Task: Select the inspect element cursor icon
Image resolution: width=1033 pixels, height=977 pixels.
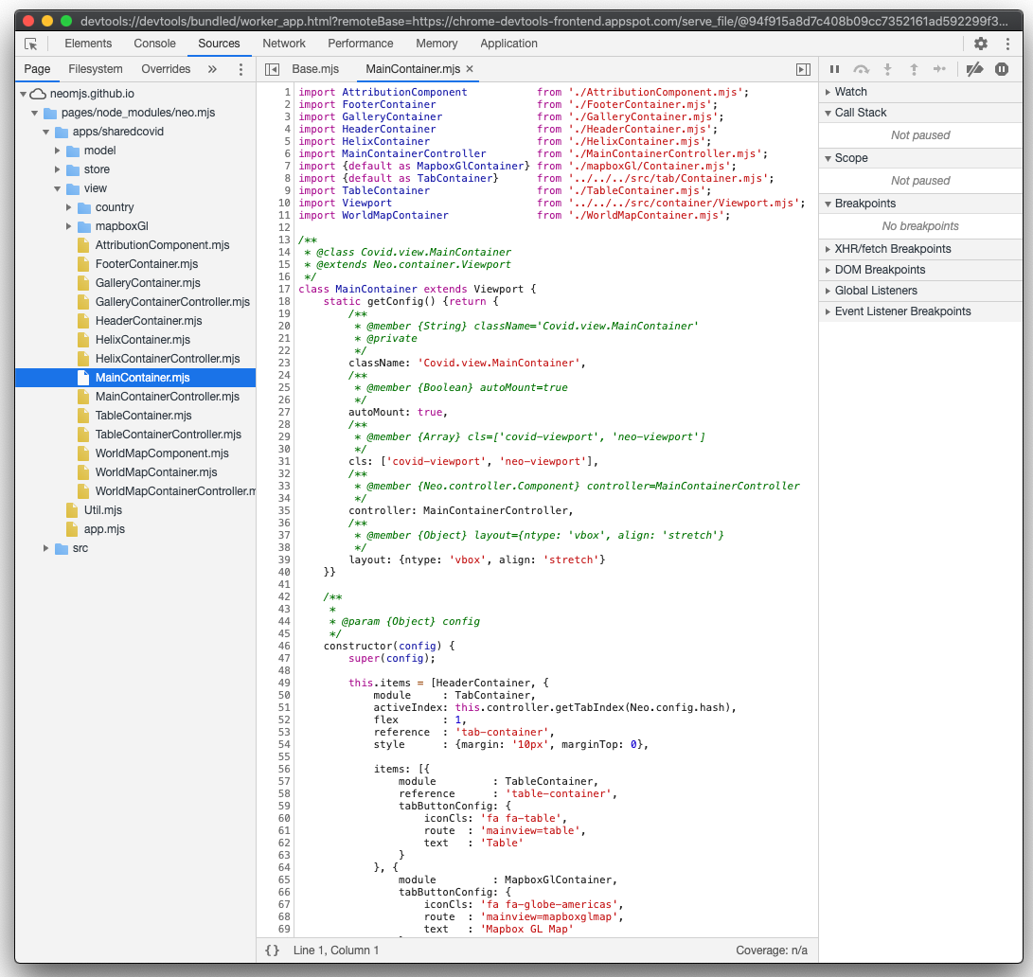Action: pyautogui.click(x=32, y=44)
